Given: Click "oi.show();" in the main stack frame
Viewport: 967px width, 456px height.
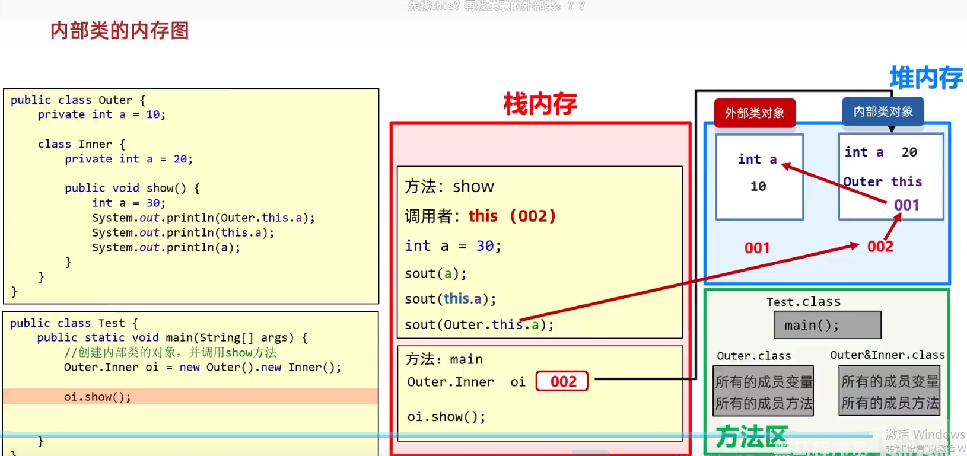Looking at the screenshot, I should point(446,417).
